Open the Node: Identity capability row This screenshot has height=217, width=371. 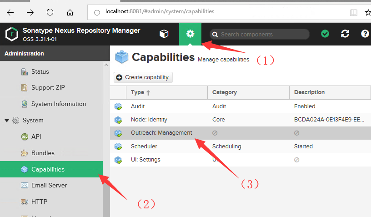click(x=241, y=120)
